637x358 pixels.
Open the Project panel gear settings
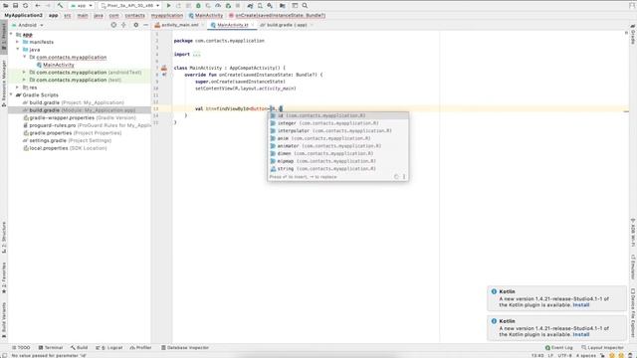pyautogui.click(x=136, y=25)
